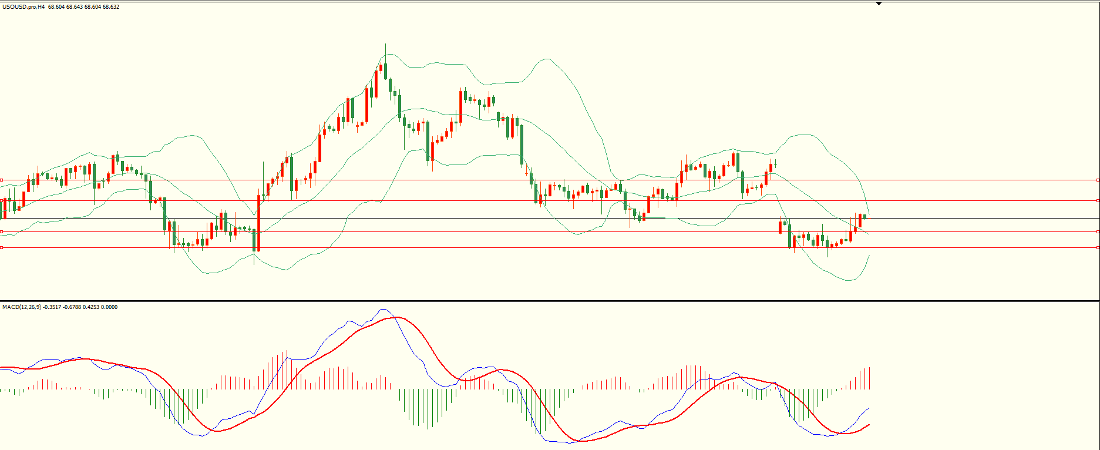Grab right handle of third red horizontal line
1100x450 pixels.
[x=1098, y=232]
